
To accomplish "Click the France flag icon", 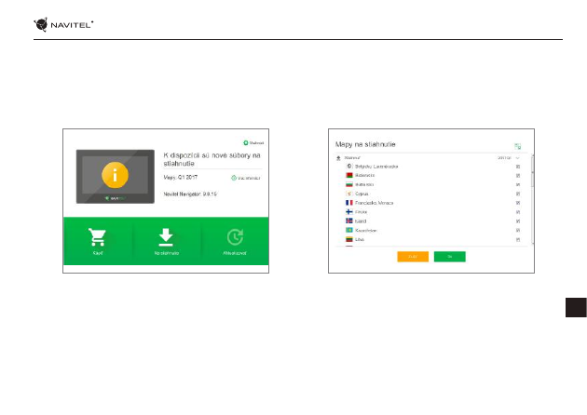I will (349, 203).
